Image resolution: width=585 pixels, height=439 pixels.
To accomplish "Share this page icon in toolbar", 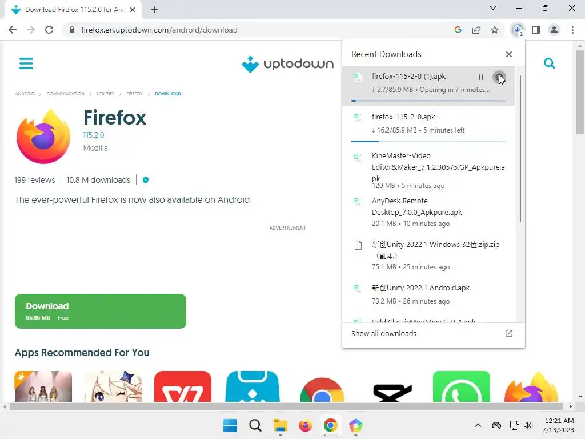I will click(x=476, y=30).
